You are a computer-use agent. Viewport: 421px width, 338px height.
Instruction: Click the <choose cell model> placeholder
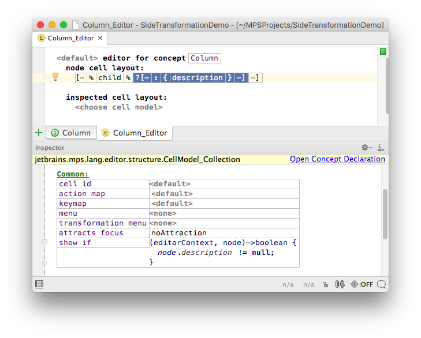[x=118, y=107]
